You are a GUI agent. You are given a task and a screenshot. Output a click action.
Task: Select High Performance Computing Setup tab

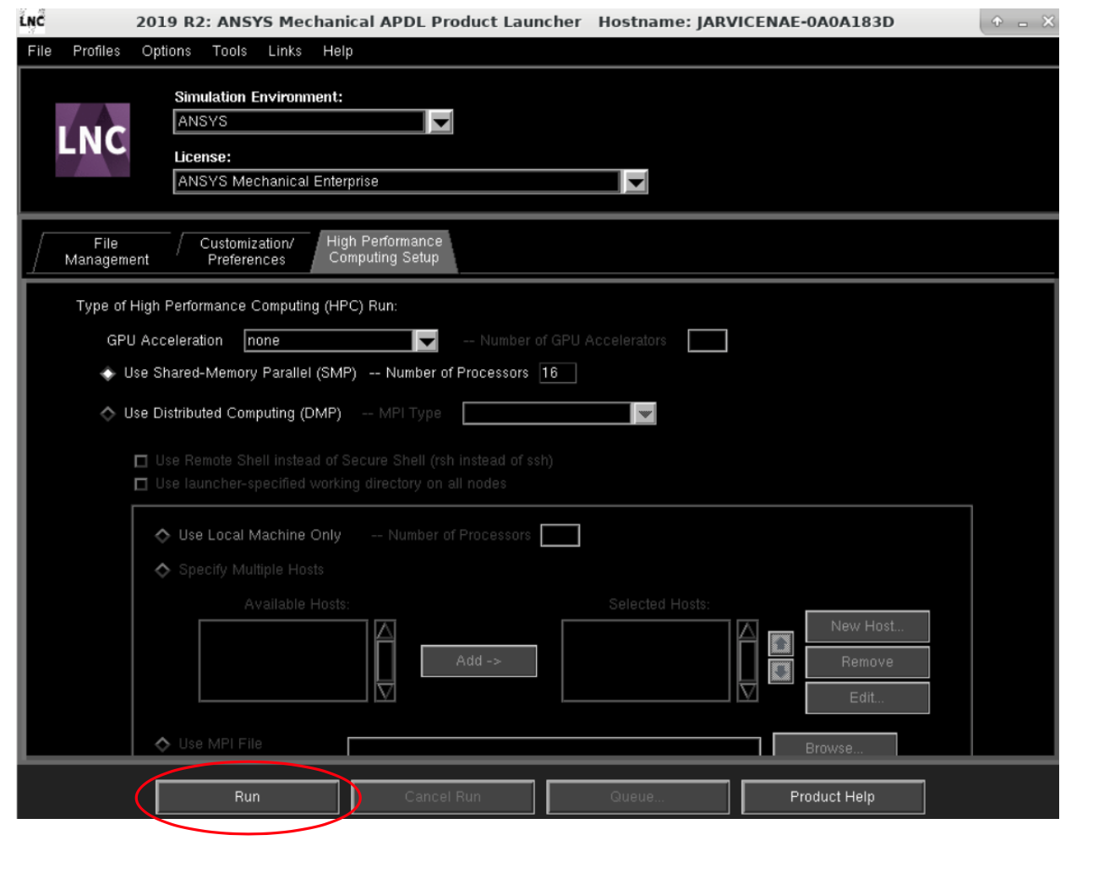click(x=385, y=250)
